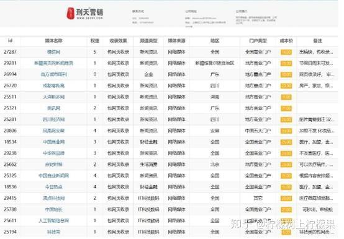344x239 pixels.
Task: Open 中华网品牌 link in row 29238
Action: pos(54,153)
